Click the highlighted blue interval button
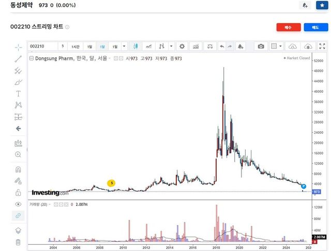Screen dimensions: 331x251 pos(102,46)
